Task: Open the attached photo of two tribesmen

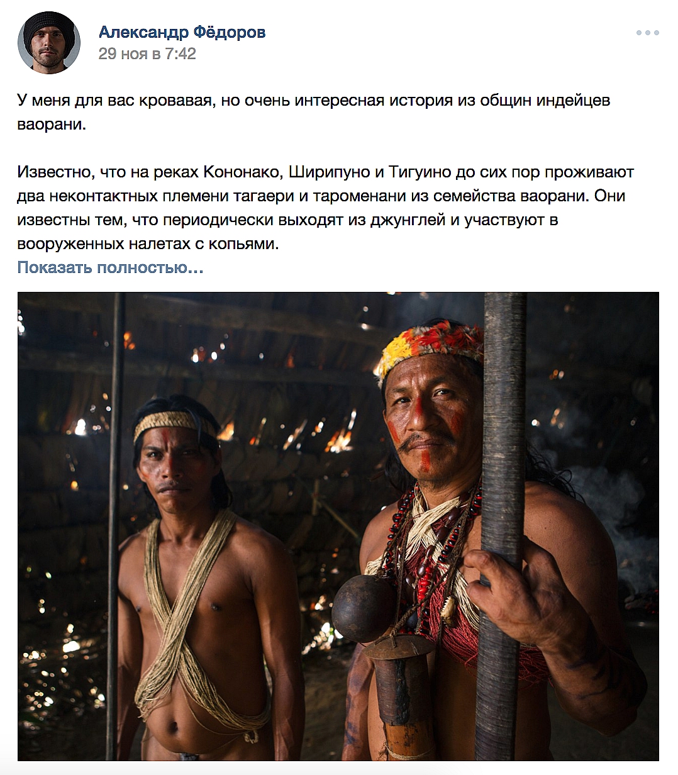Action: pos(338,527)
